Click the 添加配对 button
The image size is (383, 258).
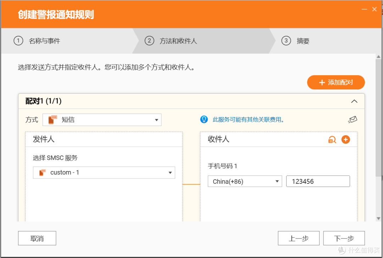pyautogui.click(x=336, y=82)
